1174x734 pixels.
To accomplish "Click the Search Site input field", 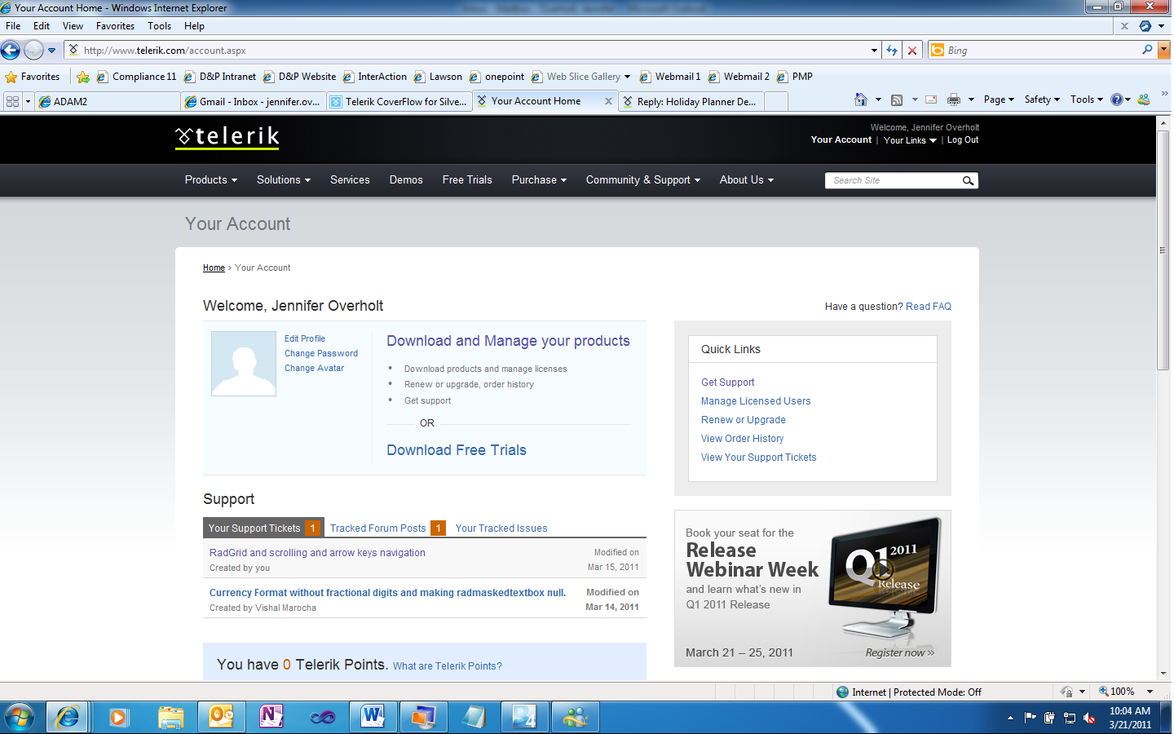I will click(894, 180).
